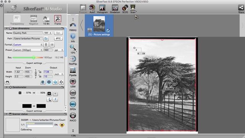
Task: Select portrait orientation button
Action: point(46,45)
